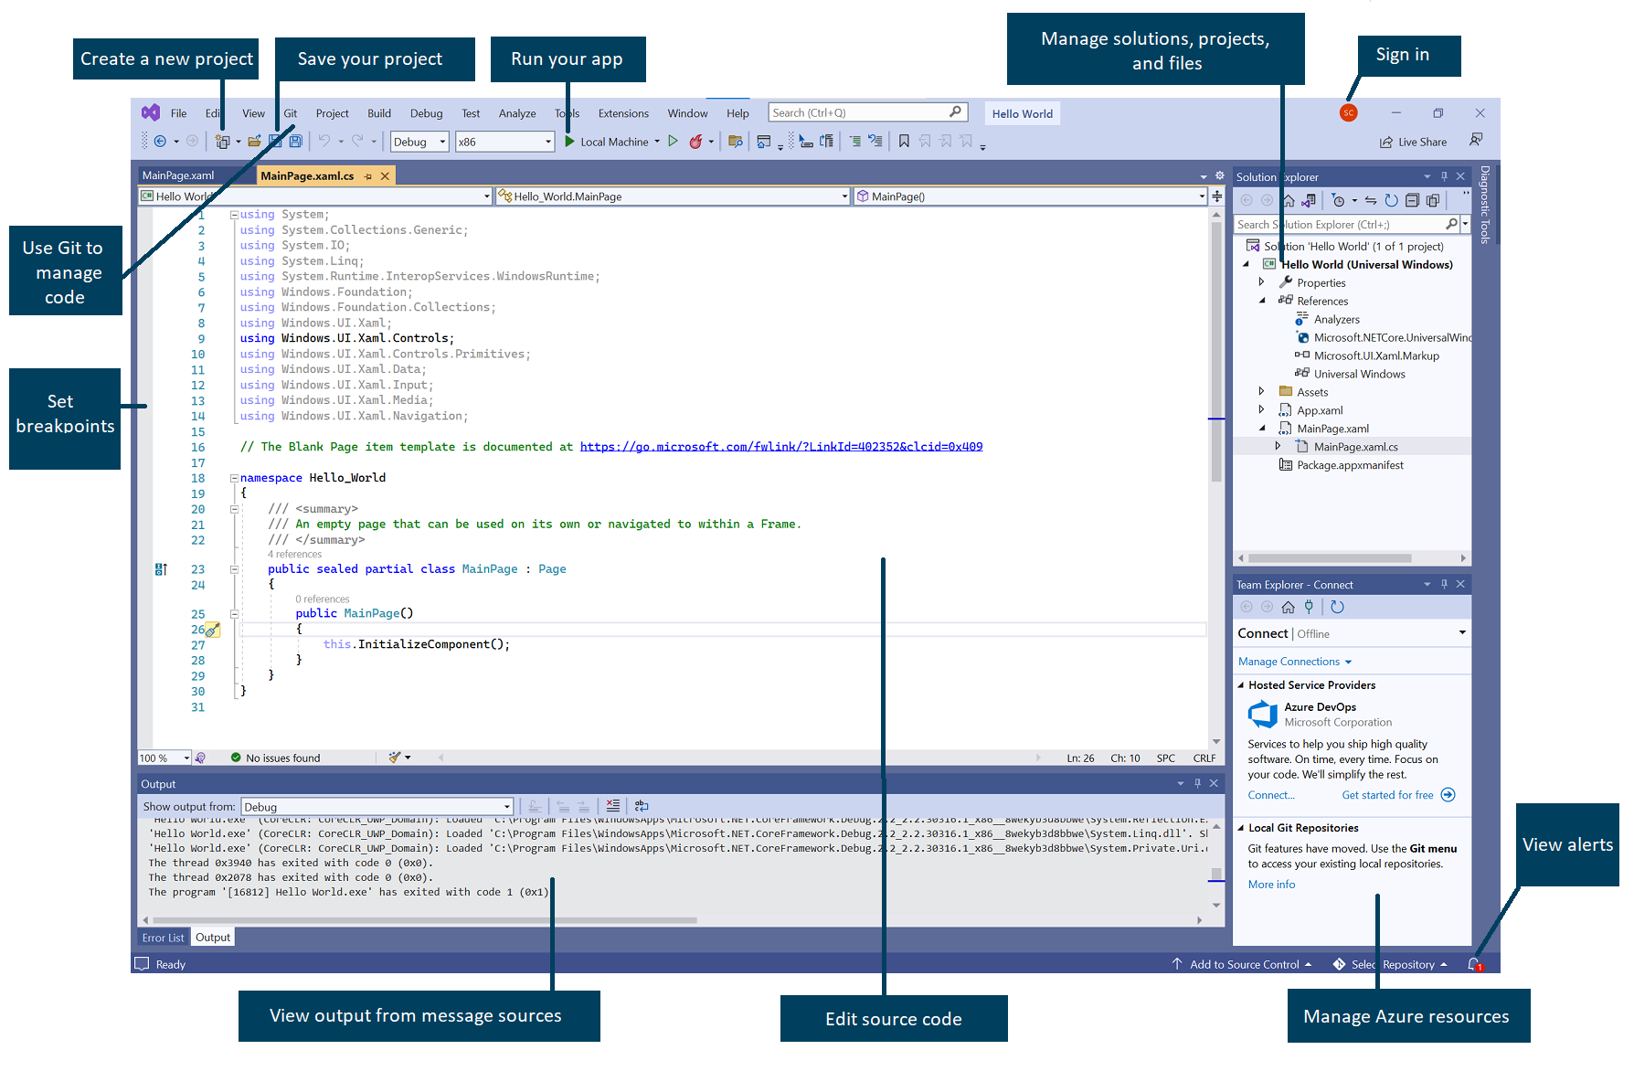Viewport: 1634px width, 1071px height.
Task: Click the Team Explorer Home icon
Action: 1289,607
